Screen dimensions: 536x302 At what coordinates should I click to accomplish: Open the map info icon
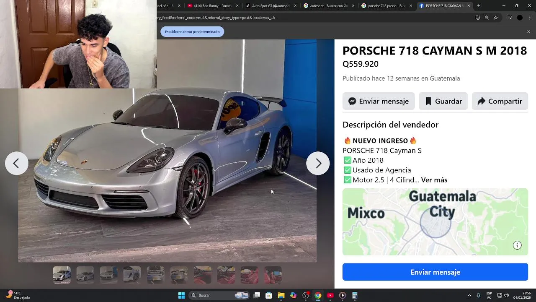(x=517, y=245)
